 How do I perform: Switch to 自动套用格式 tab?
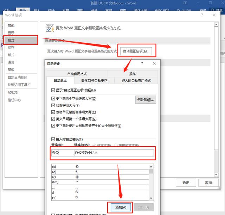pyautogui.click(x=77, y=74)
